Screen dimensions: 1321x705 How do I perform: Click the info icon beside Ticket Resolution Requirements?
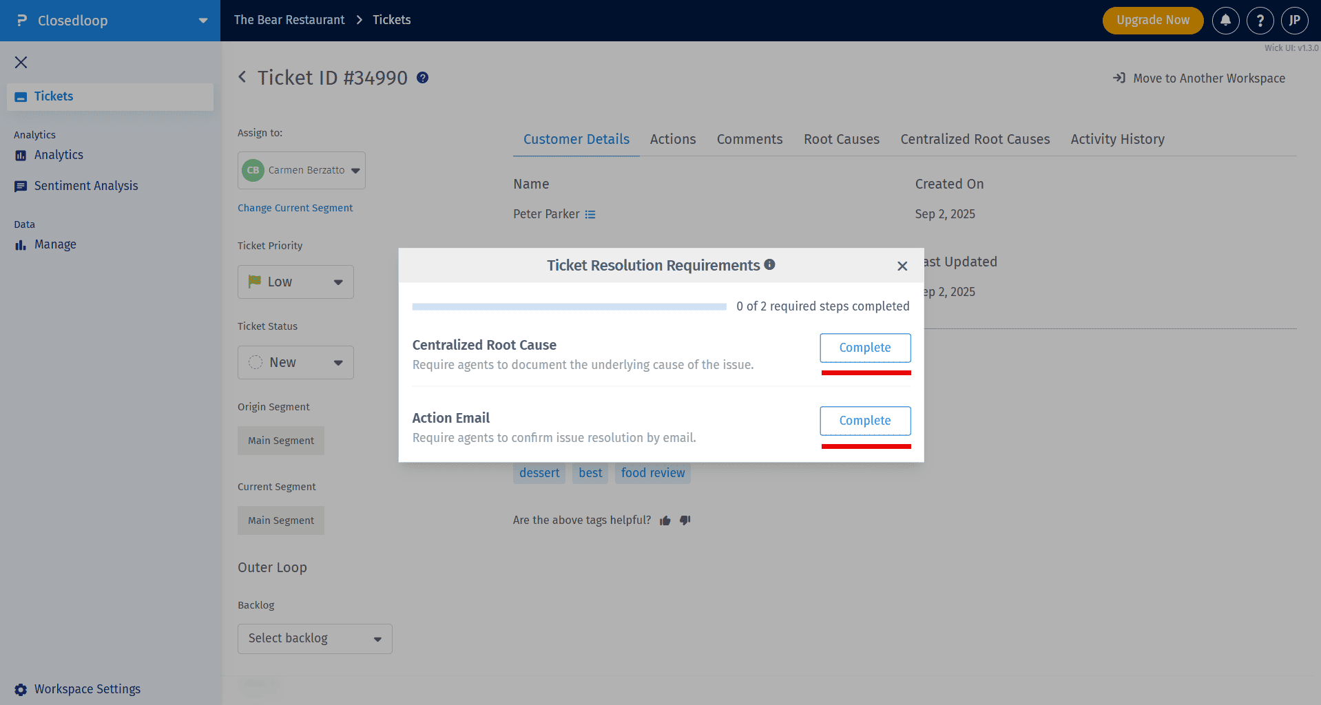[769, 264]
